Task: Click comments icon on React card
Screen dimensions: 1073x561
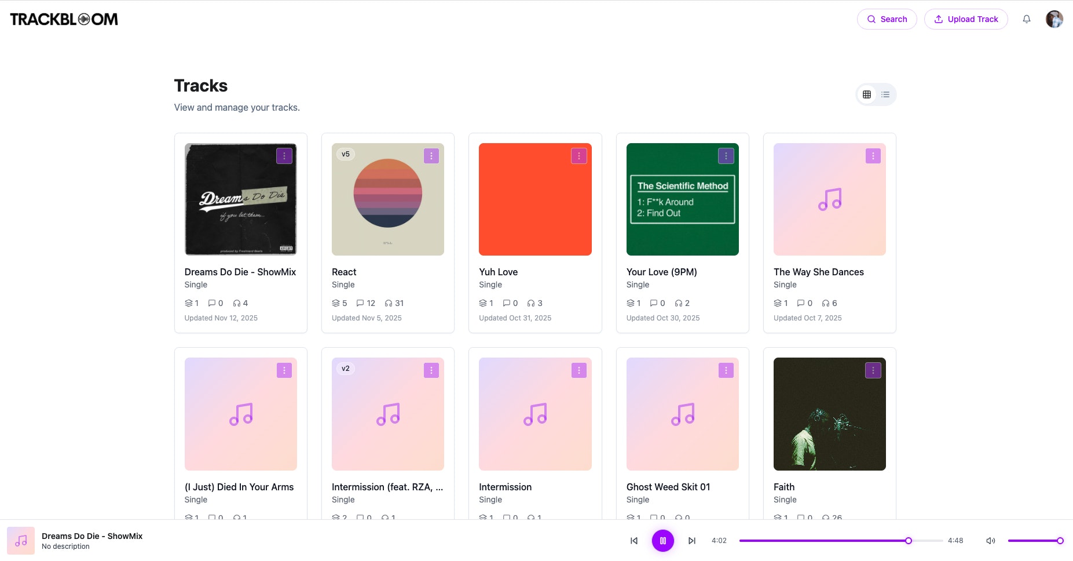Action: pyautogui.click(x=360, y=303)
